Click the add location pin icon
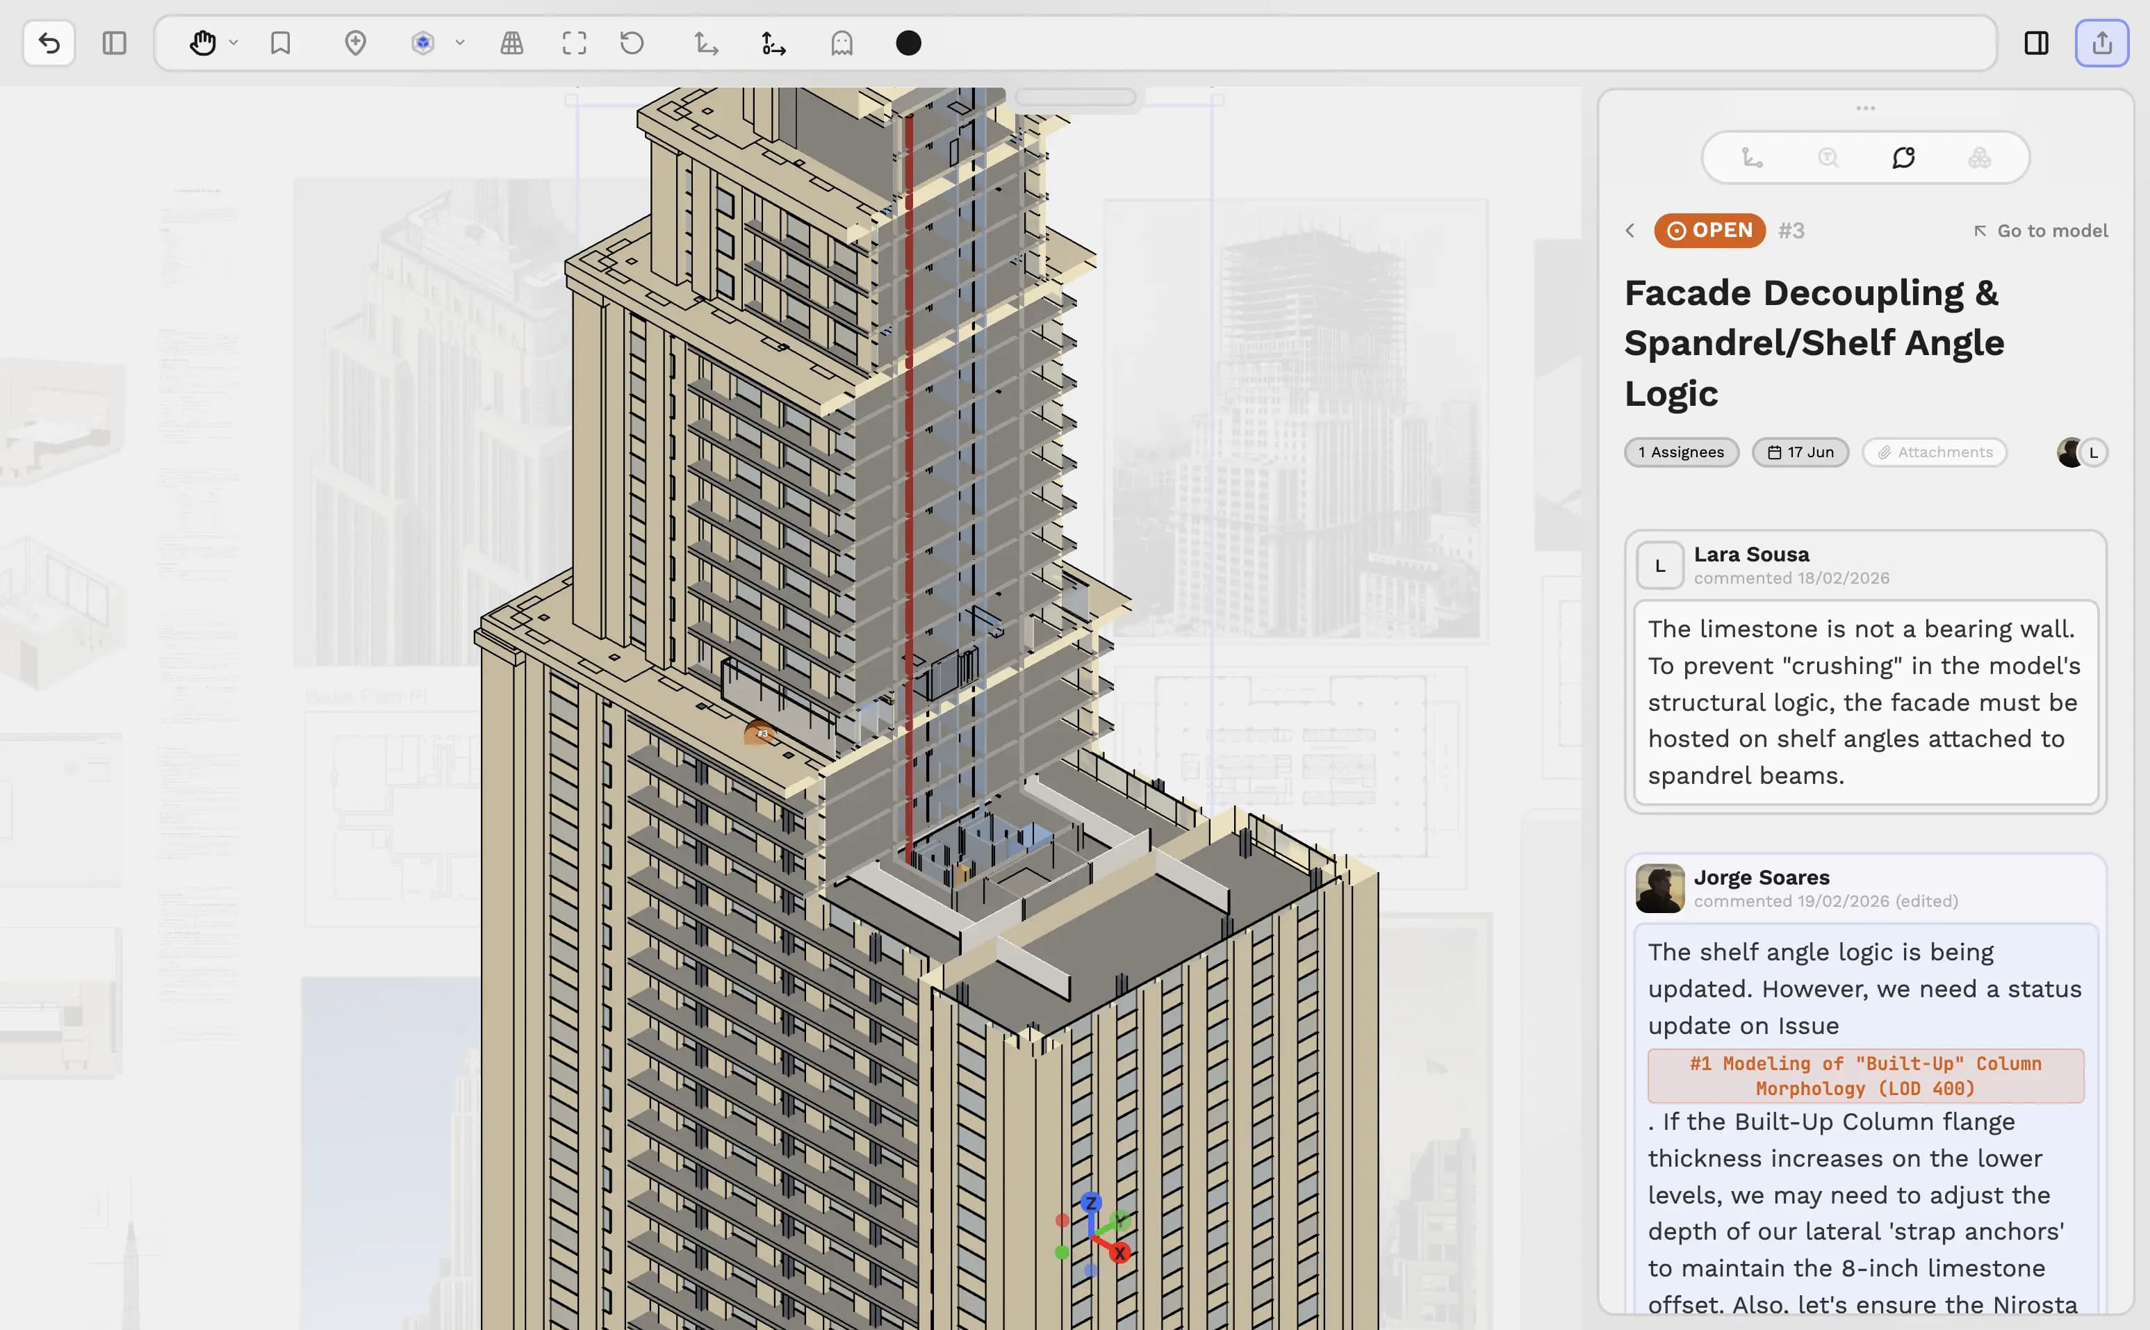The height and width of the screenshot is (1330, 2150). [x=355, y=43]
